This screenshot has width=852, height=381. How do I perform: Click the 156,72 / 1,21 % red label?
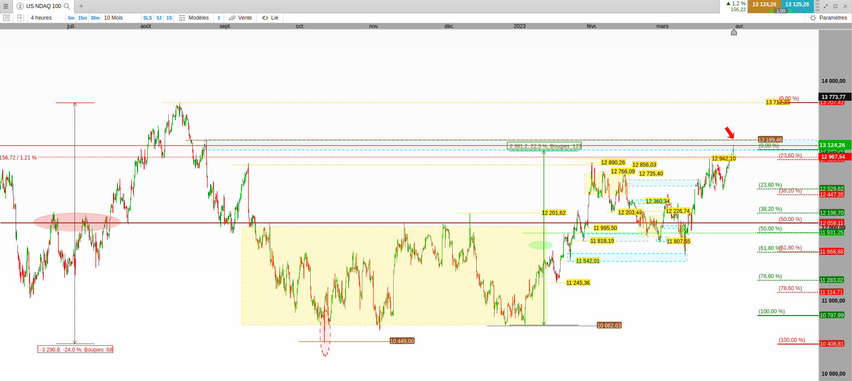[18, 158]
